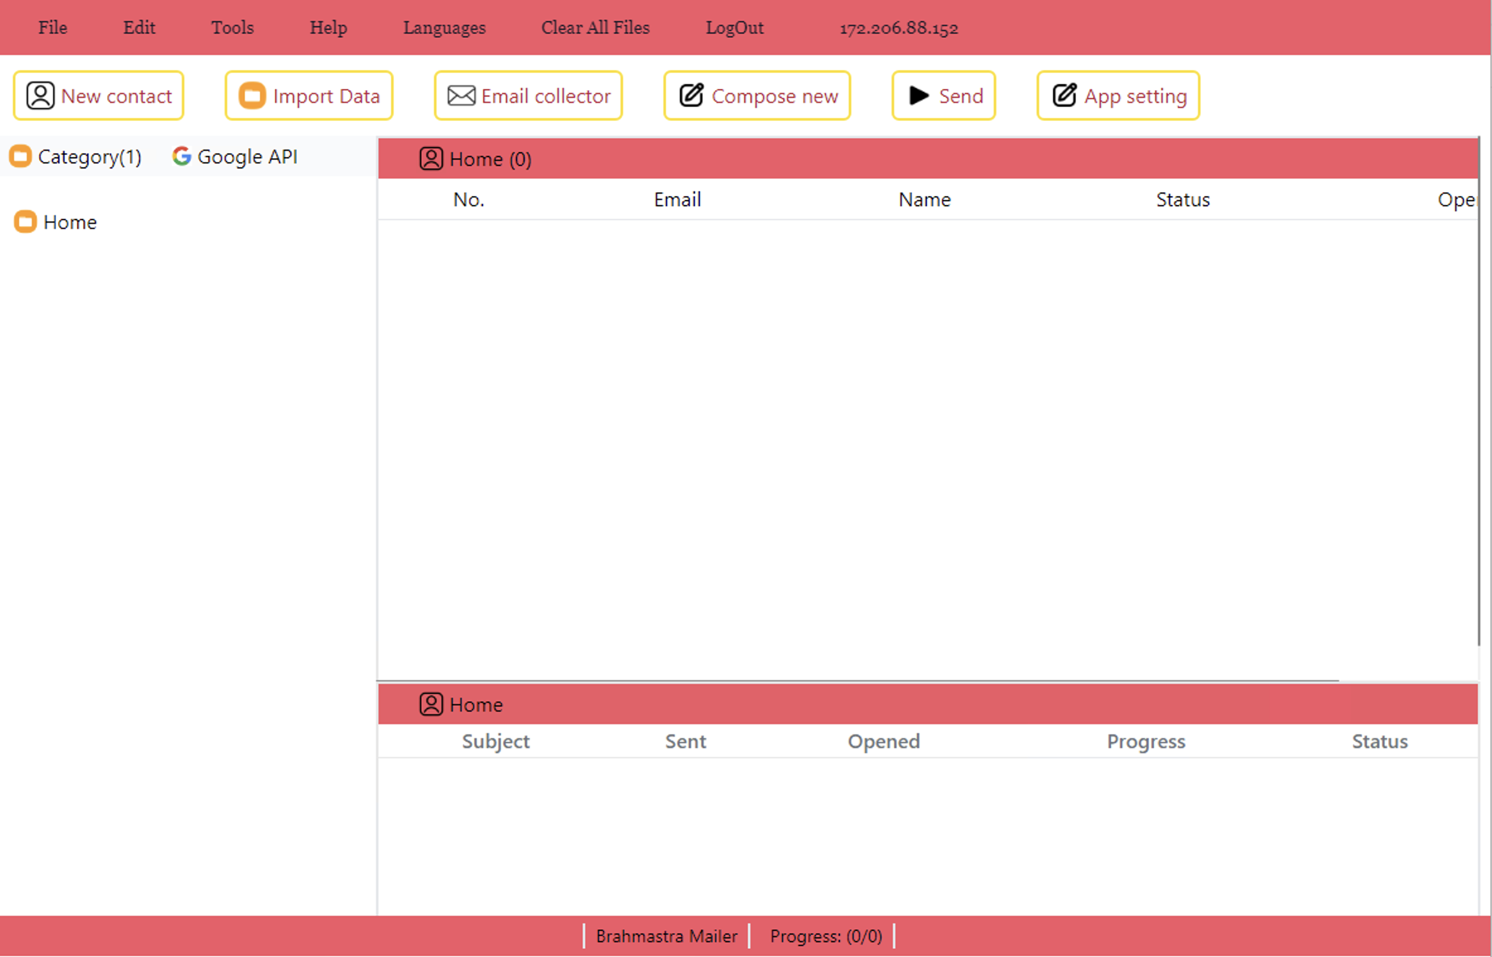Viewport: 1492px width, 957px height.
Task: Click LogOut in the top bar
Action: click(x=734, y=27)
